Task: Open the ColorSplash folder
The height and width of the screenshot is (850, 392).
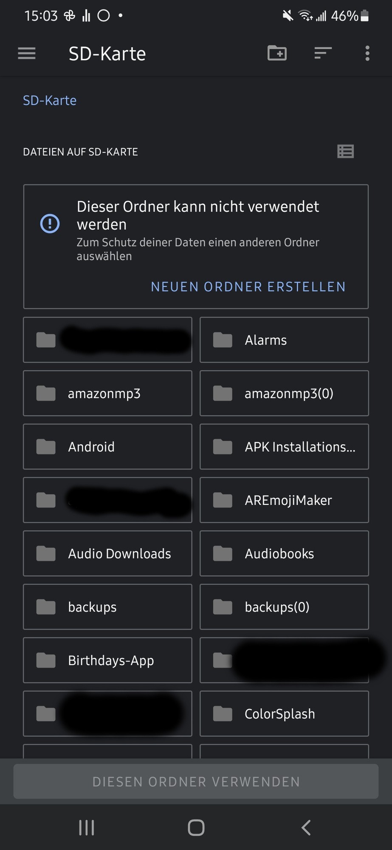Action: point(284,714)
